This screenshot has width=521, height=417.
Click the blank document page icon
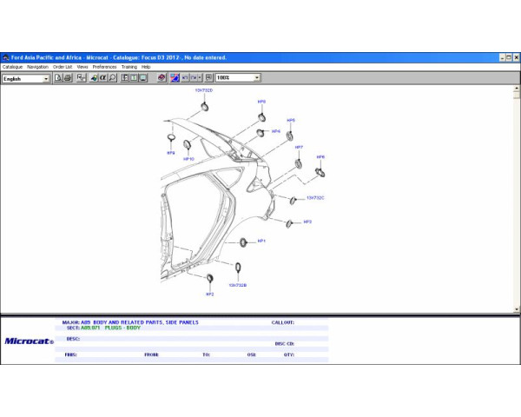point(58,77)
